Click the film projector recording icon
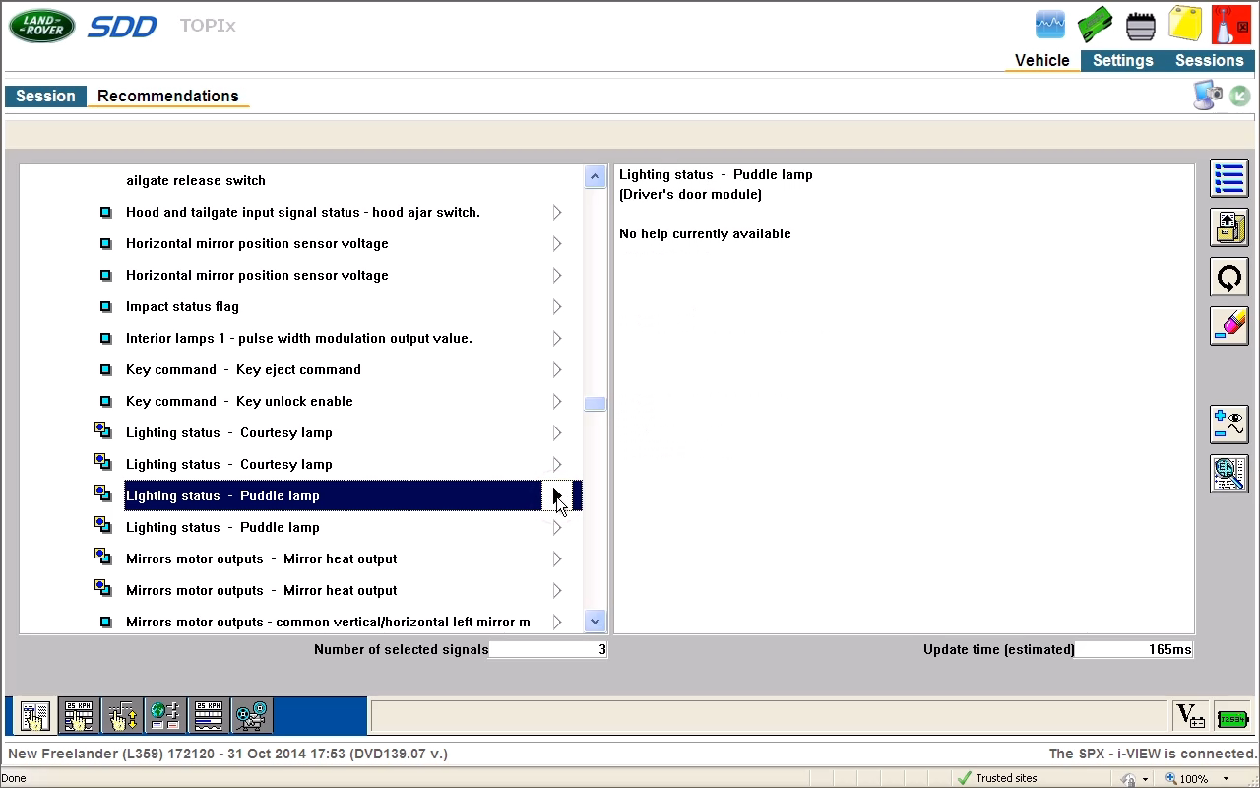This screenshot has width=1260, height=788. (x=251, y=716)
